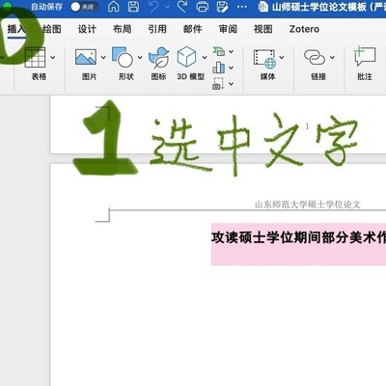
Task: Switch to the 邮件 (Mailings) tab
Action: coord(193,29)
